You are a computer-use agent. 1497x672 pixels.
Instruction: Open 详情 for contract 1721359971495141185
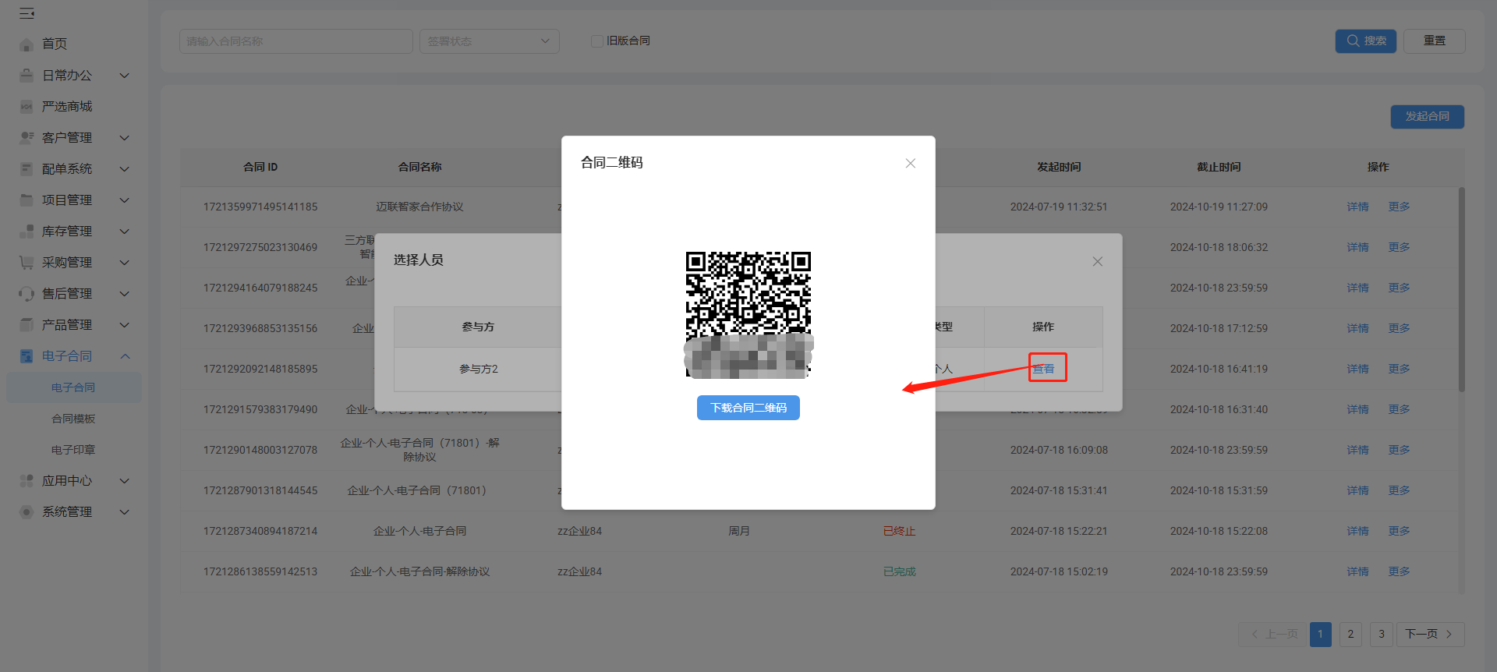pos(1358,207)
